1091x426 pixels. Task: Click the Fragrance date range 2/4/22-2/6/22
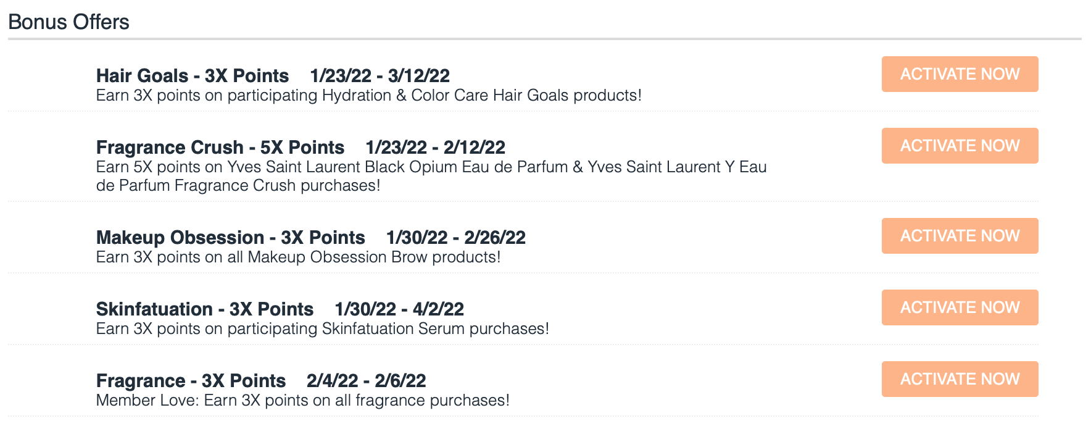tap(367, 380)
